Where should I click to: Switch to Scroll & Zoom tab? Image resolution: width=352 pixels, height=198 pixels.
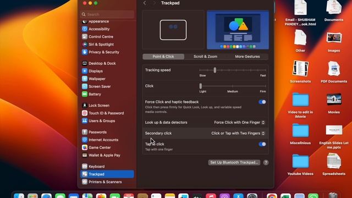pyautogui.click(x=205, y=57)
